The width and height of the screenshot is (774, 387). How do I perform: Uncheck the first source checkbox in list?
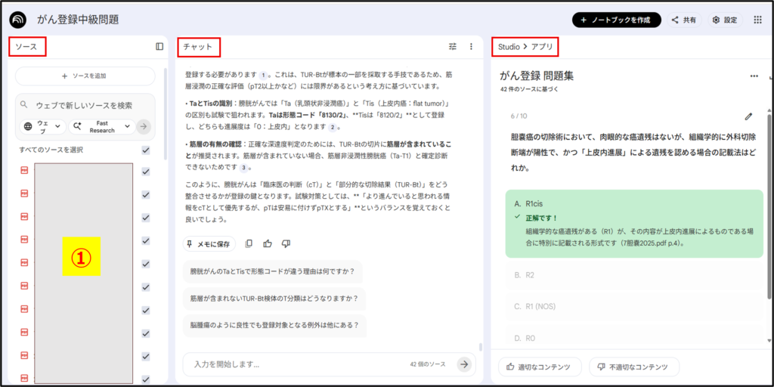coord(146,172)
